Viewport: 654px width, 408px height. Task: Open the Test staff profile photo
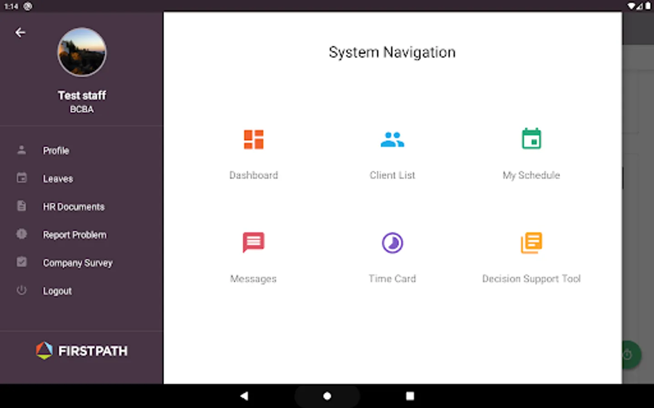pyautogui.click(x=82, y=52)
